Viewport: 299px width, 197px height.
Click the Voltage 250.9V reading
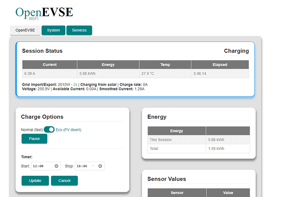coord(36,89)
